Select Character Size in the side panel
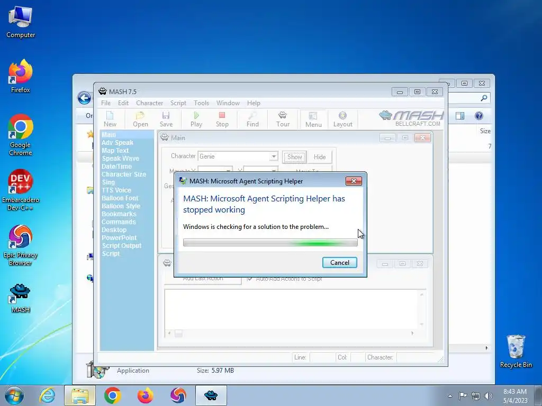542x406 pixels. point(124,174)
